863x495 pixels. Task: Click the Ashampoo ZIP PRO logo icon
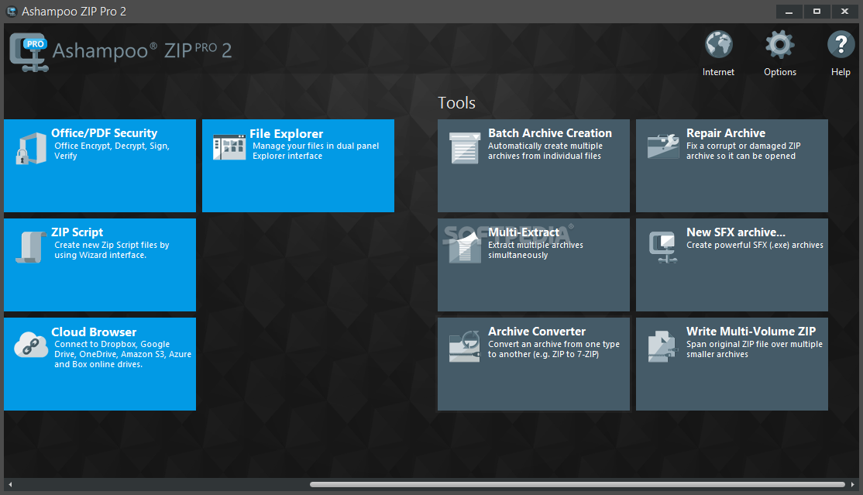[x=29, y=52]
